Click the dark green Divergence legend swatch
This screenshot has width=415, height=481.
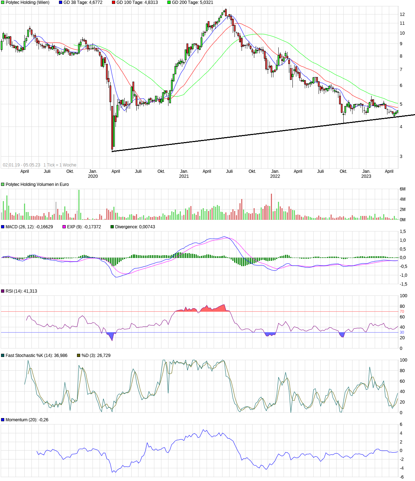point(112,227)
